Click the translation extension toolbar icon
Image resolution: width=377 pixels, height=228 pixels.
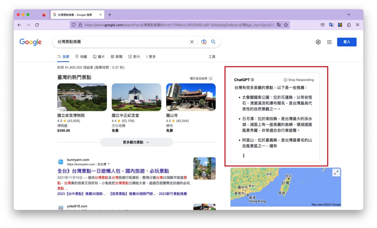(331, 25)
